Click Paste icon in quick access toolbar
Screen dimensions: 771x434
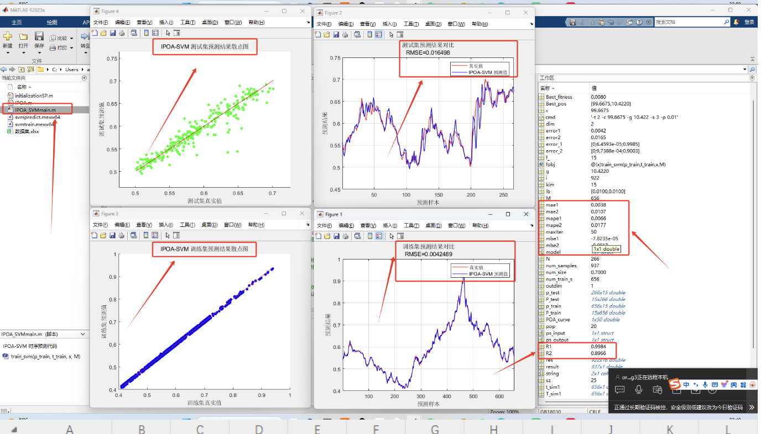click(601, 22)
